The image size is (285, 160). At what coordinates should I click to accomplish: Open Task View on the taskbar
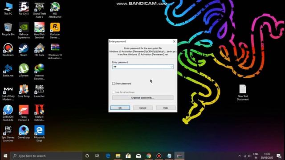(97, 156)
